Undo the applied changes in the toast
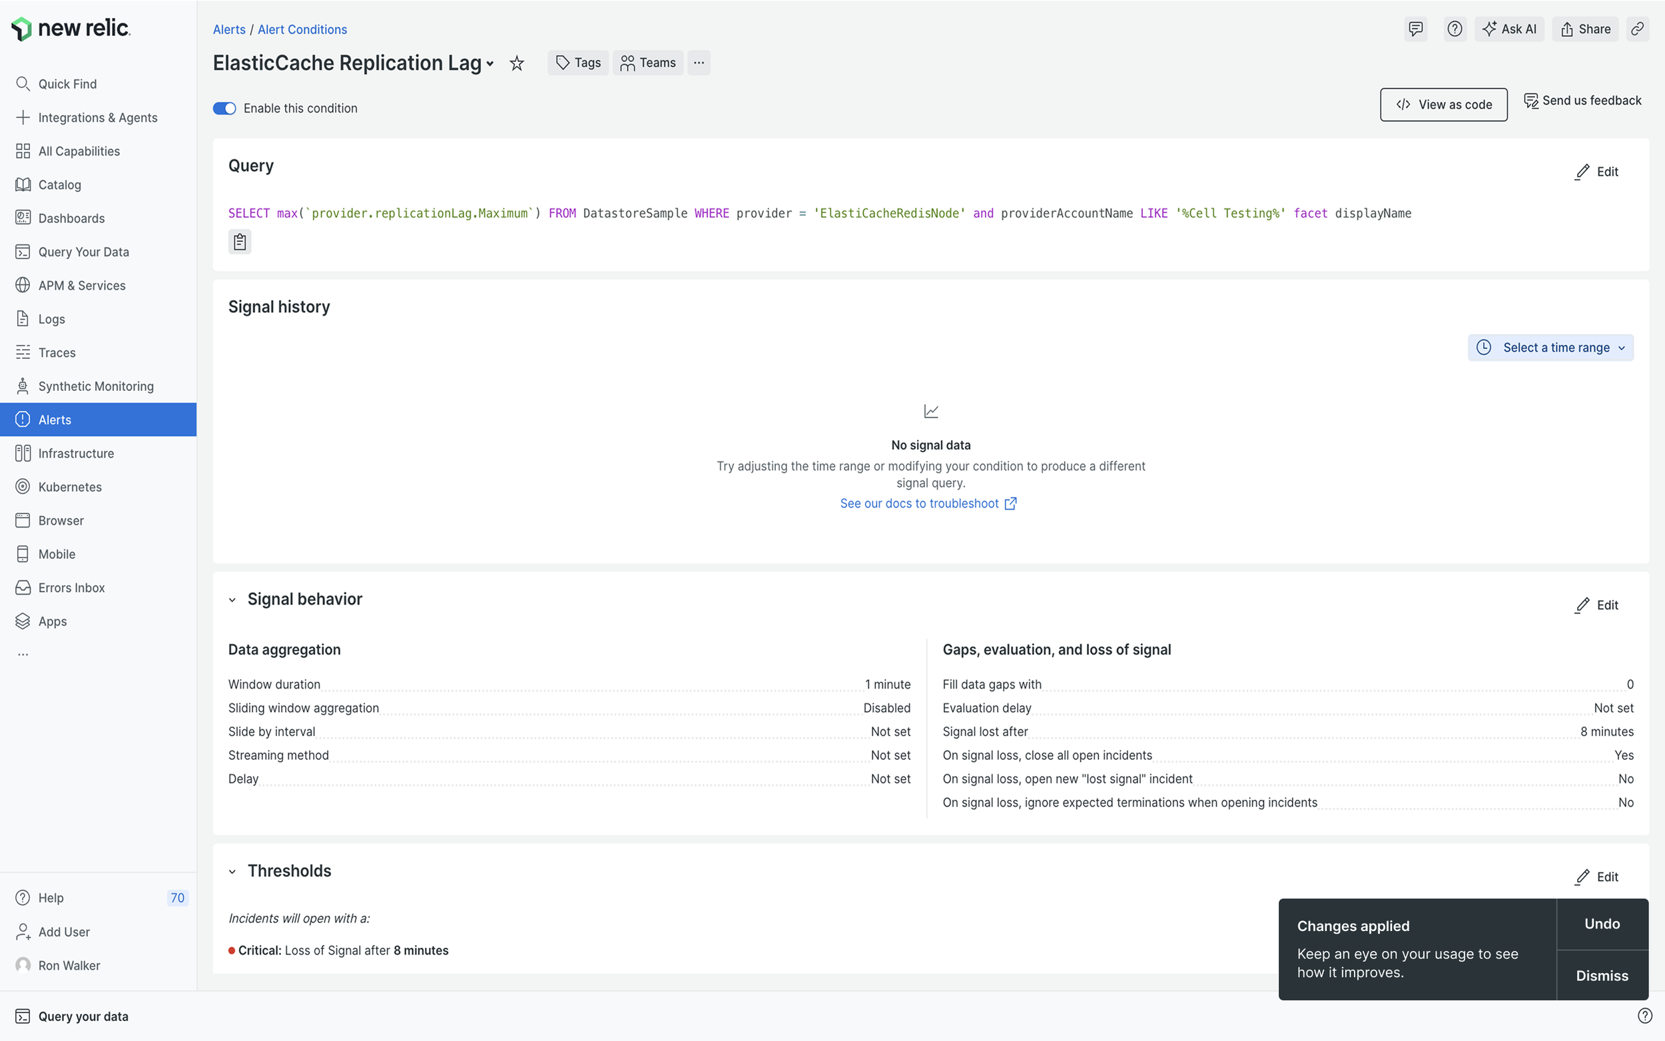 pyautogui.click(x=1602, y=924)
